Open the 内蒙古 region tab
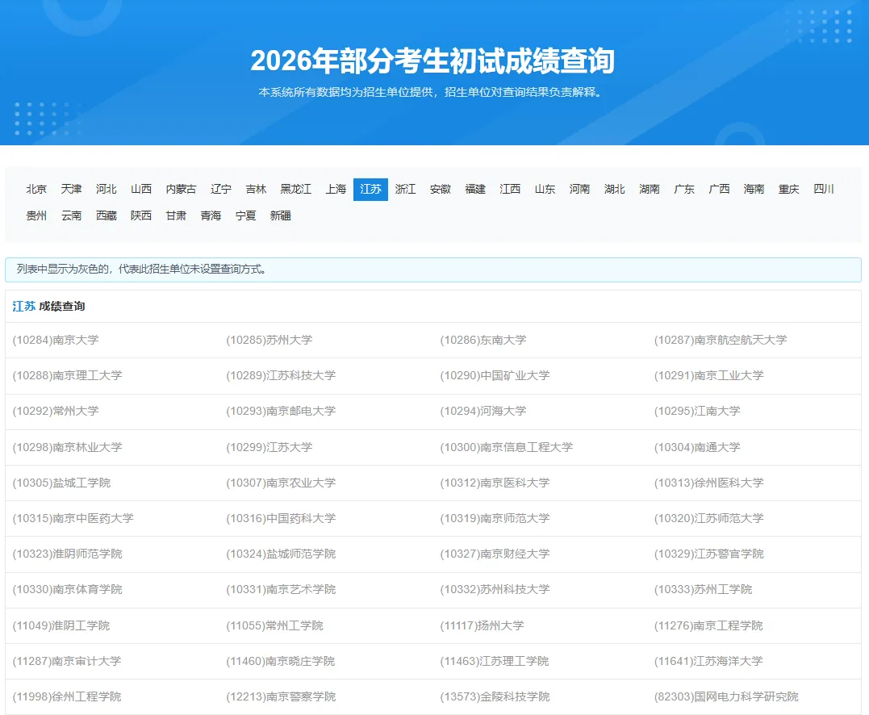Image resolution: width=869 pixels, height=715 pixels. coord(182,189)
